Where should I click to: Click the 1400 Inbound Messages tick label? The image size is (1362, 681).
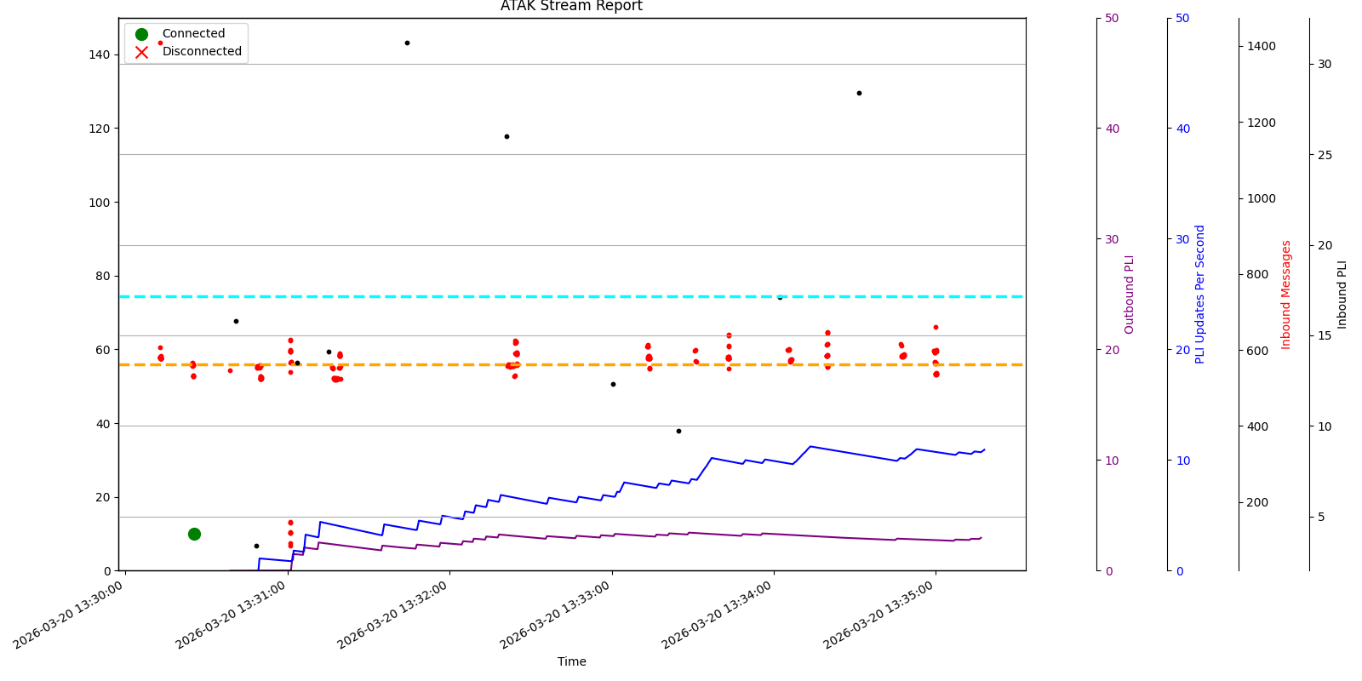[x=1262, y=46]
